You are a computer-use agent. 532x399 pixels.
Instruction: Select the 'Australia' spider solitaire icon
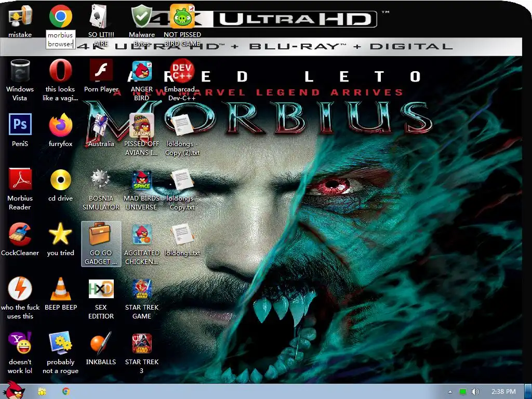coord(101,126)
